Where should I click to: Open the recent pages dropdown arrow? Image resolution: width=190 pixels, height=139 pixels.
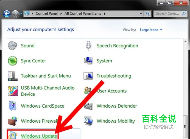click(21, 14)
